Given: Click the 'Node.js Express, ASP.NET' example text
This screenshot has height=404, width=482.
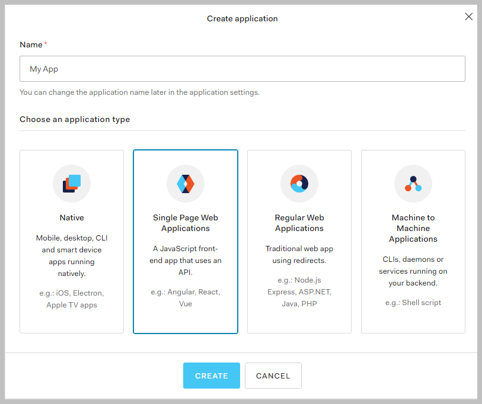Looking at the screenshot, I should coord(299,292).
